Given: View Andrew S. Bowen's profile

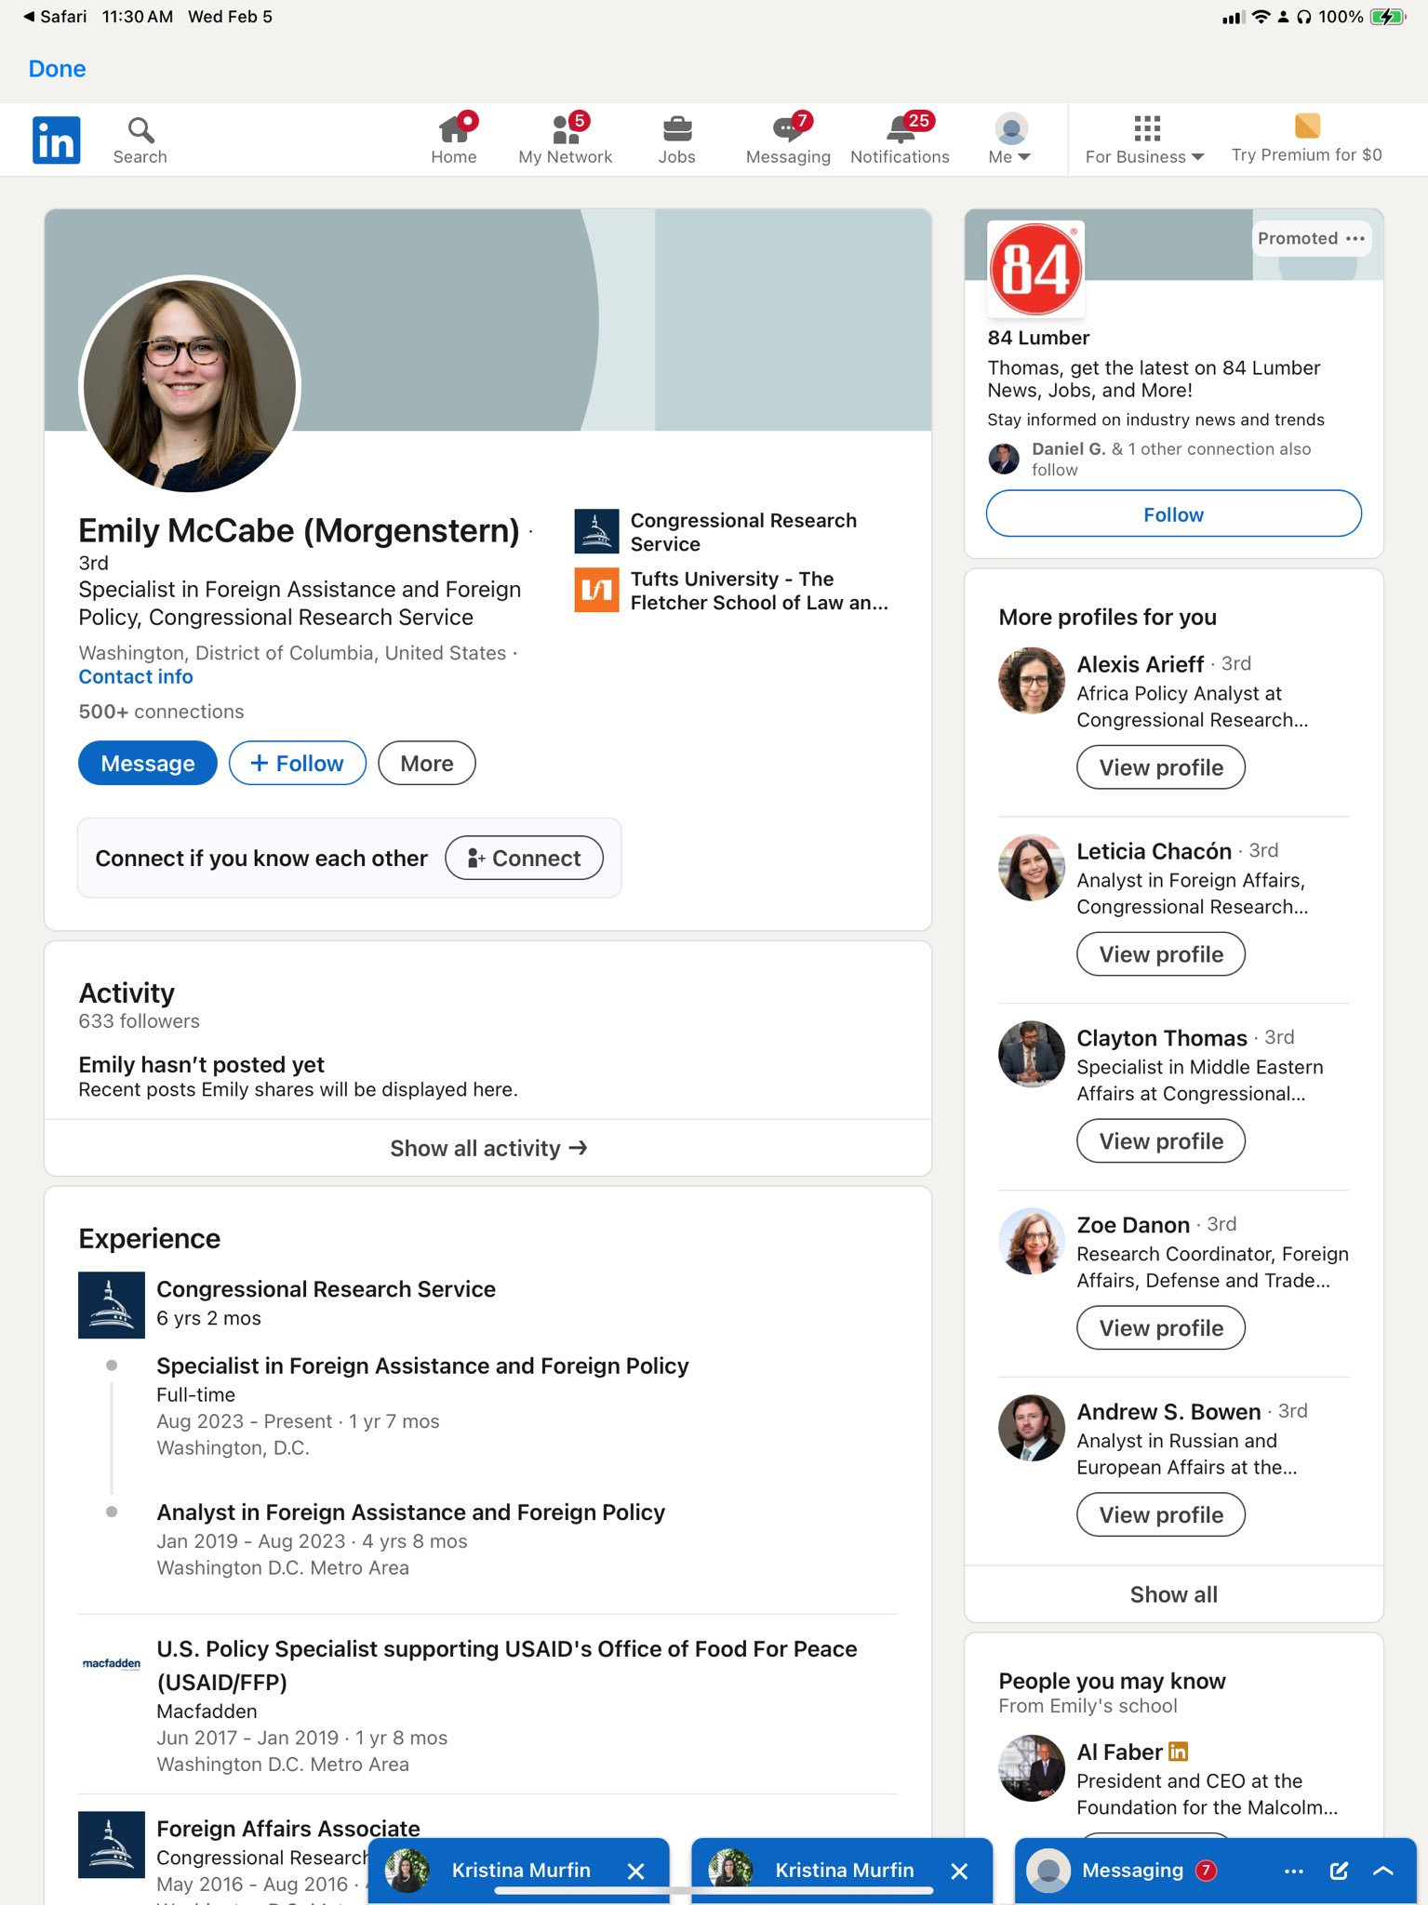Looking at the screenshot, I should (1161, 1516).
